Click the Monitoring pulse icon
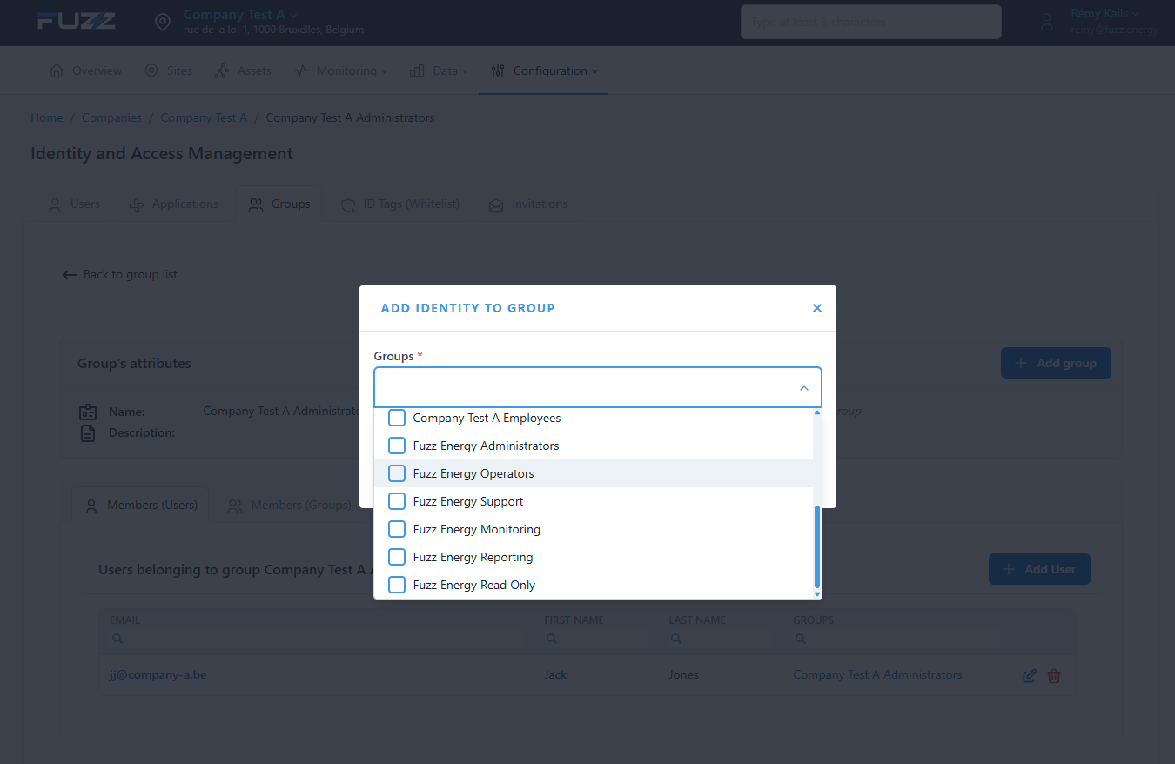 click(x=301, y=70)
